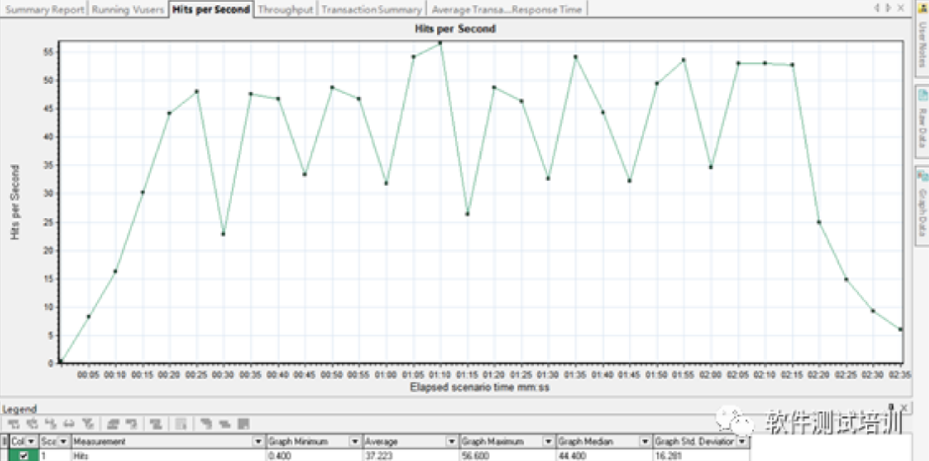
Task: Click the eleventh icon in the Legend toolbar
Action: tap(225, 424)
